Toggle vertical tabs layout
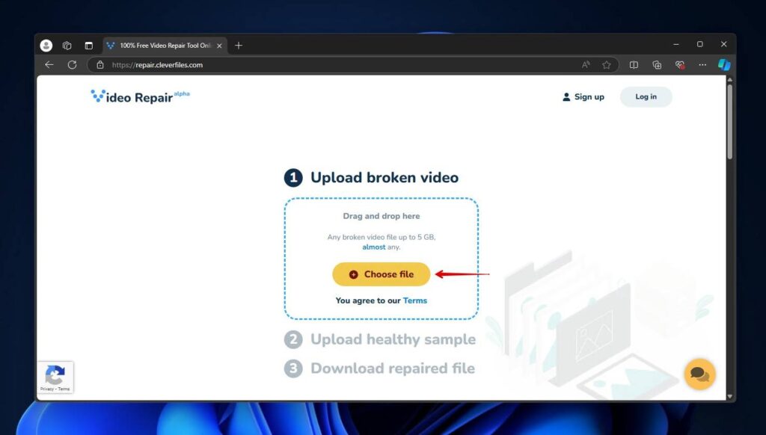 coord(89,45)
